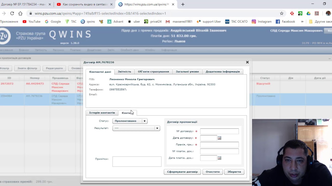Open the support Uber bookmark
This screenshot has width=332, height=186.
(x=209, y=22)
